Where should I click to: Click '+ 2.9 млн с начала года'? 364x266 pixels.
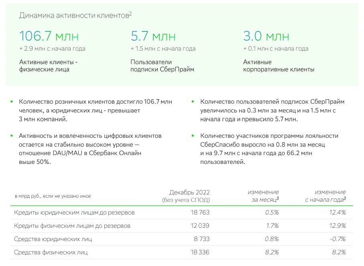52,49
